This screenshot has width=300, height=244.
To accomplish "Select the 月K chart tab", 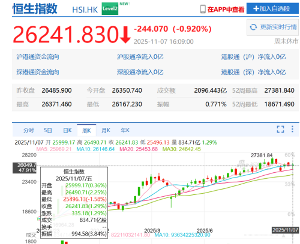I will click(106, 130).
